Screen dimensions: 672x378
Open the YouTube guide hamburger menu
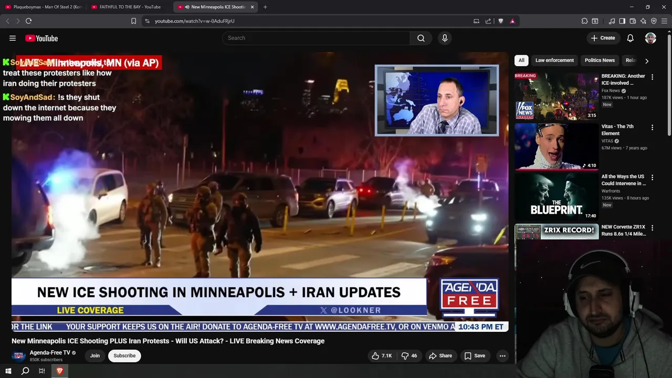13,38
